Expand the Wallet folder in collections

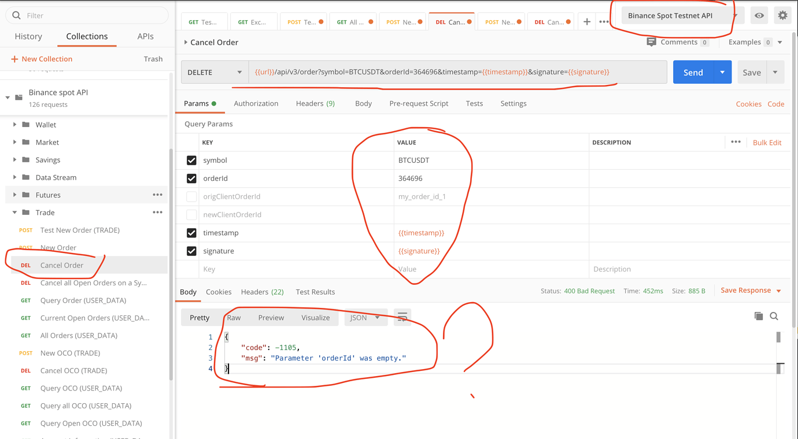tap(15, 125)
